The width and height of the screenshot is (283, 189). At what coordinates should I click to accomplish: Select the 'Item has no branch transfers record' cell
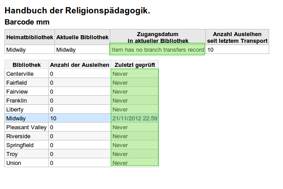pyautogui.click(x=157, y=49)
